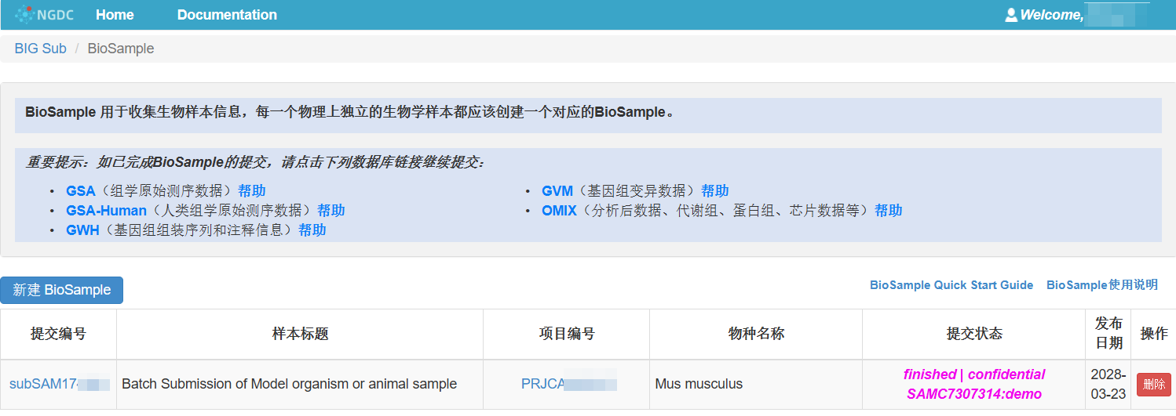Open the GVM database link
This screenshot has height=416, width=1176.
557,190
